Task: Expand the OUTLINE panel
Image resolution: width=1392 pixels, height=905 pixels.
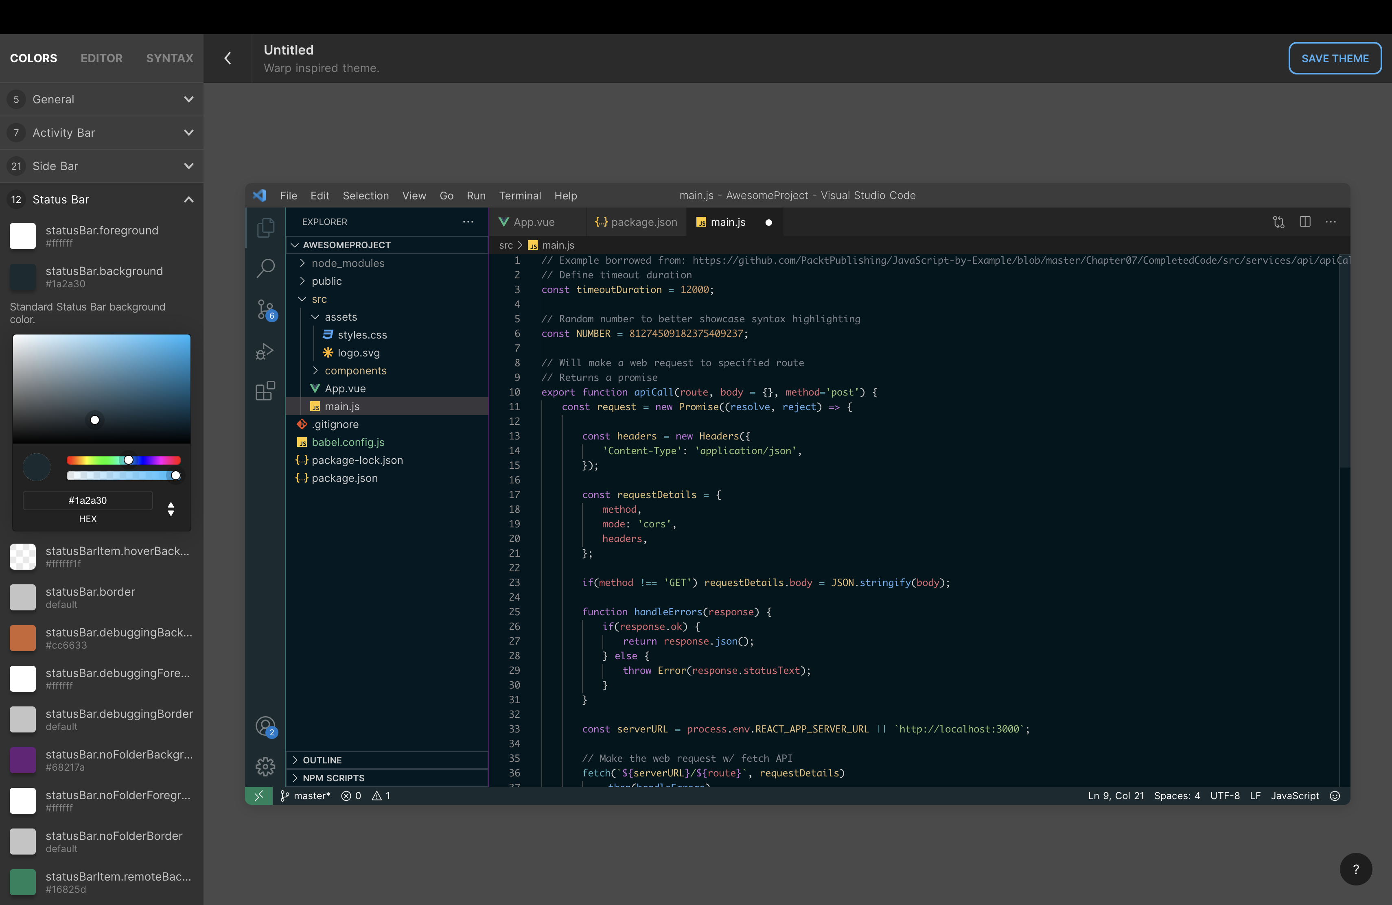Action: click(322, 760)
